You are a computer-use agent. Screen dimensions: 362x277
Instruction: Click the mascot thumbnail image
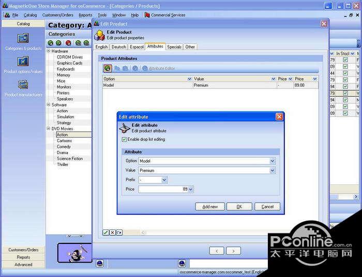(x=74, y=253)
